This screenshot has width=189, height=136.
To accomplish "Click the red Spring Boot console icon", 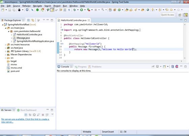I will [177, 67].
